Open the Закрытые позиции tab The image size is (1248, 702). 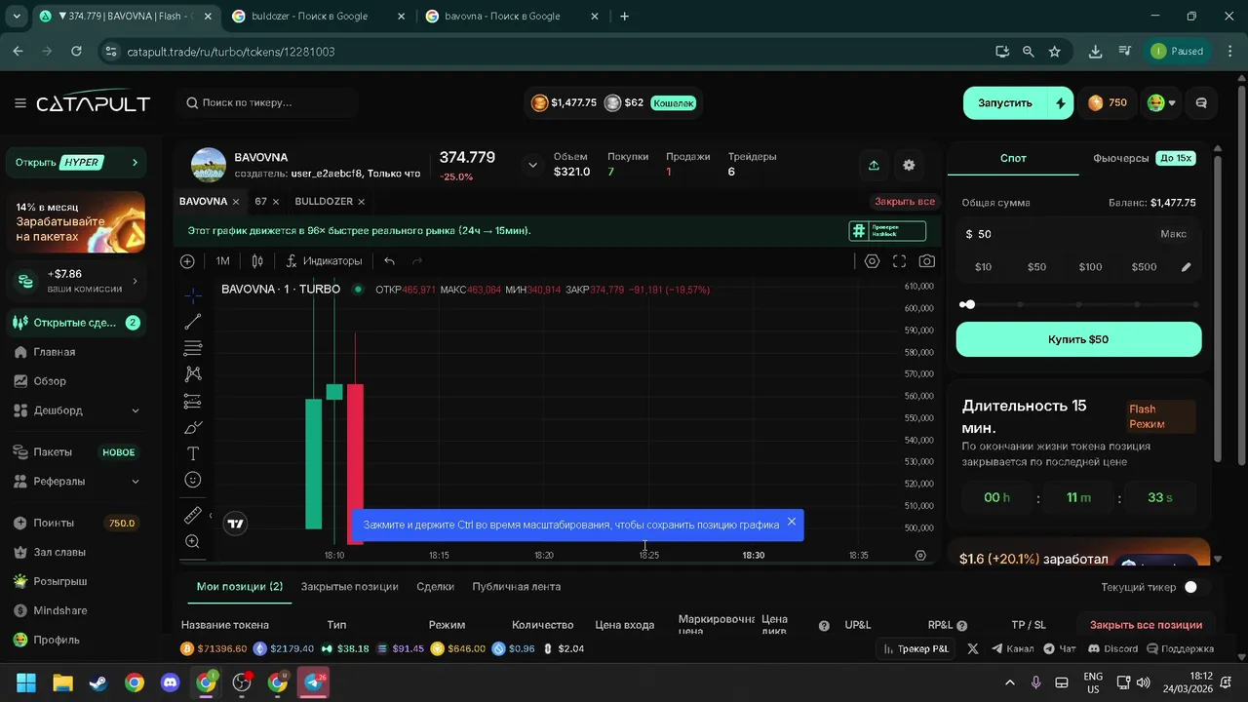349,587
